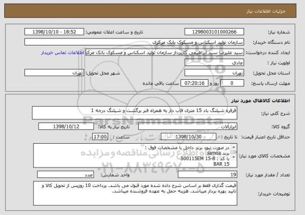Image resolution: width=305 pixels, height=215 pixels.
Task: Click the buyer organization name field
Action: (x=134, y=42)
